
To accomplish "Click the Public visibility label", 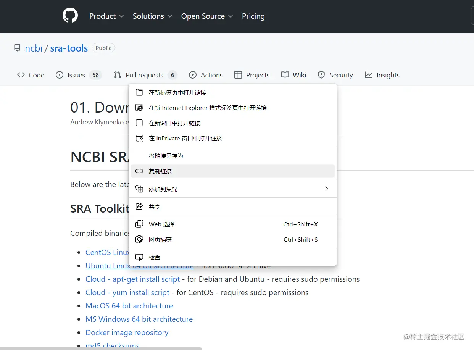I will [x=103, y=48].
